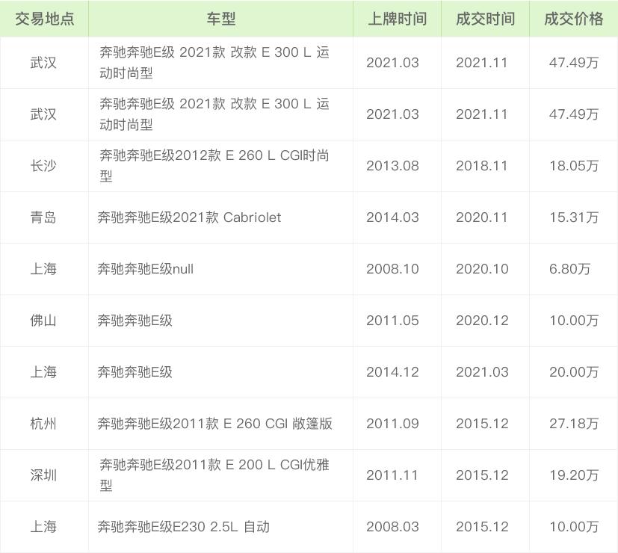Click the 成交时间 column header
Screen dimensions: 618x553
[485, 19]
